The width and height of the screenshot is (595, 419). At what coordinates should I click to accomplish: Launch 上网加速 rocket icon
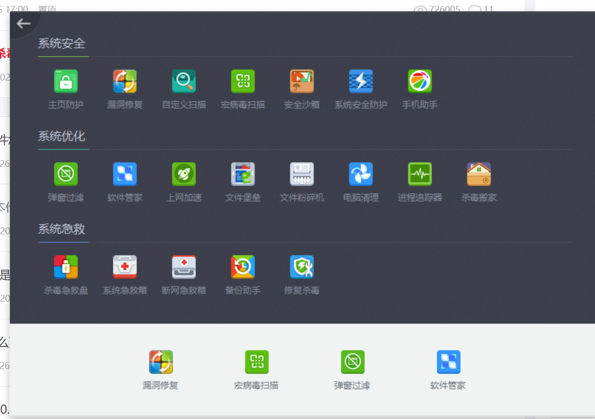(184, 174)
